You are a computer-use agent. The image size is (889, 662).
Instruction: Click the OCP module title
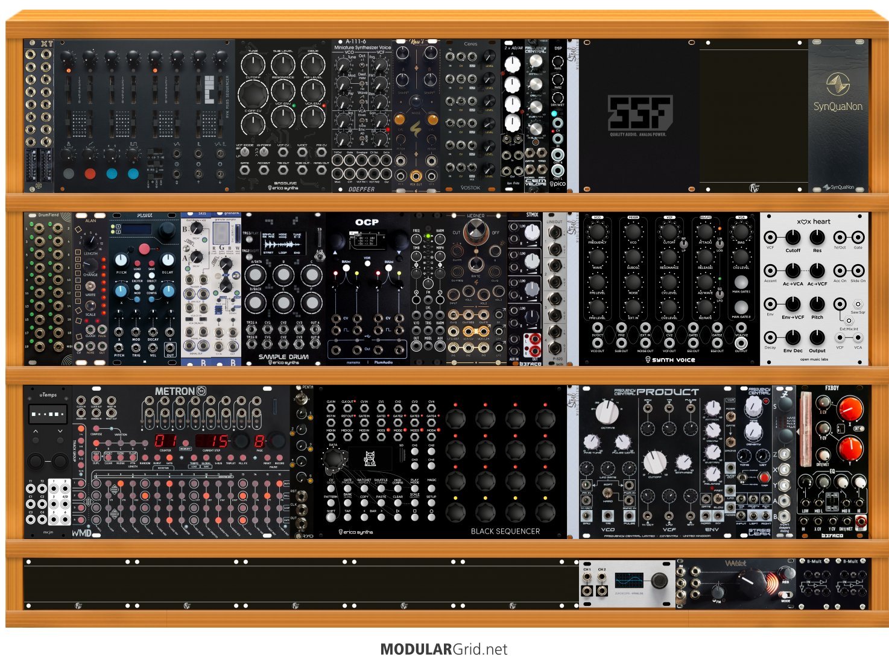(x=367, y=222)
